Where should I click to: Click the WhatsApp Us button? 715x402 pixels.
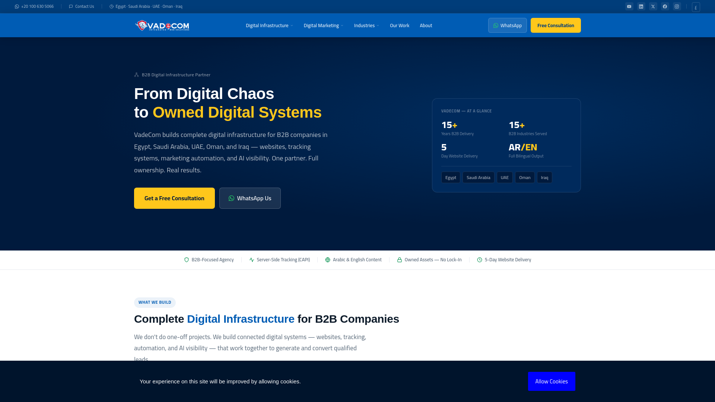[250, 198]
